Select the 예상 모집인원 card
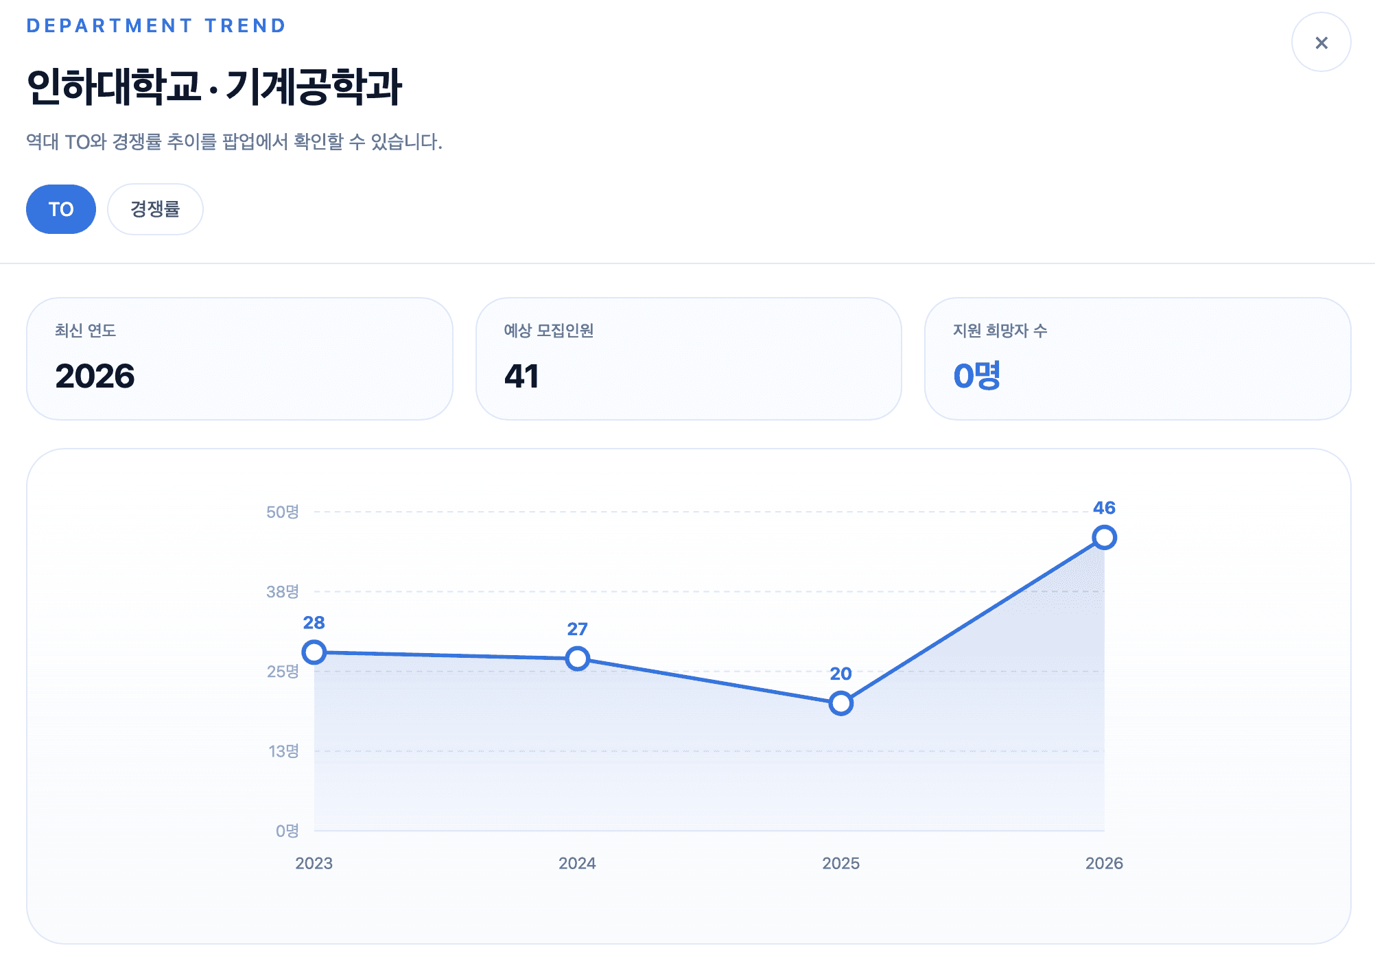This screenshot has width=1375, height=959. 687,359
